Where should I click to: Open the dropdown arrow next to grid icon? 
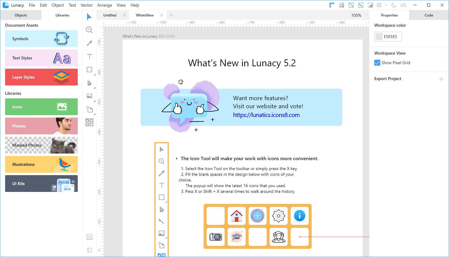click(386, 5)
